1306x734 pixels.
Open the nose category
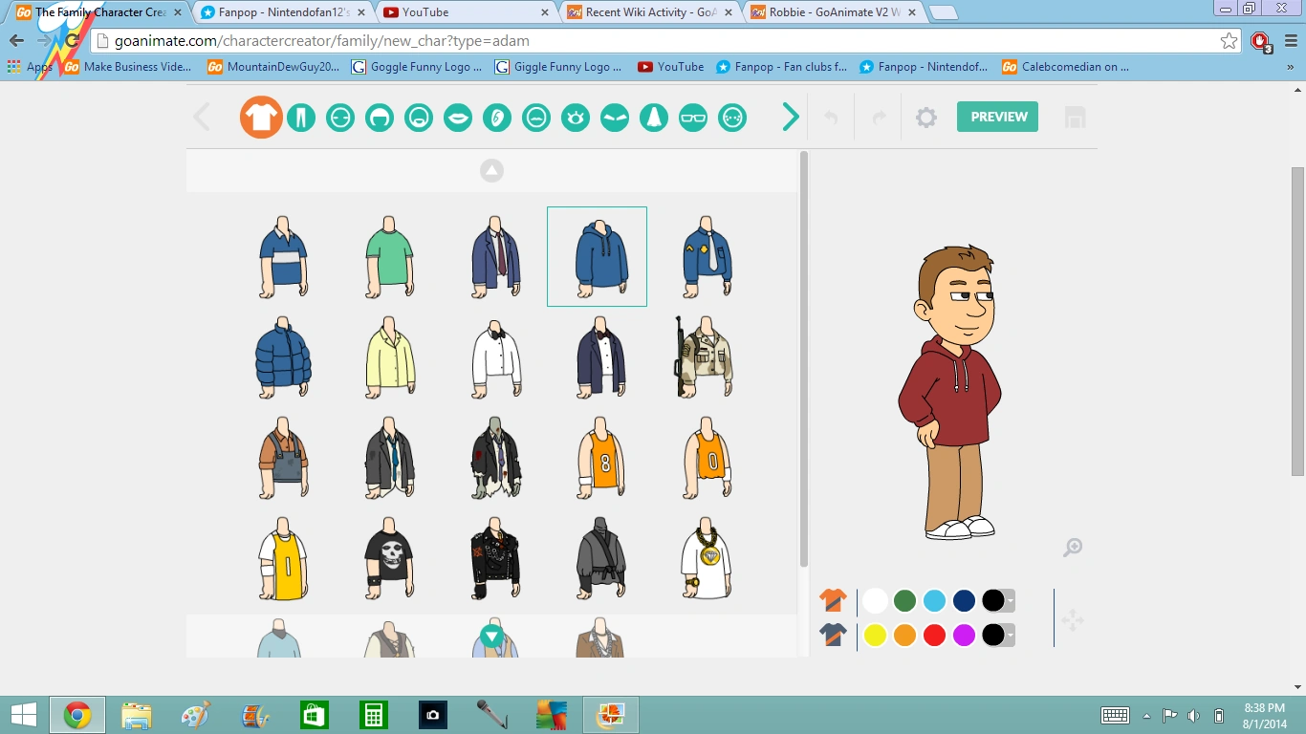pyautogui.click(x=654, y=117)
